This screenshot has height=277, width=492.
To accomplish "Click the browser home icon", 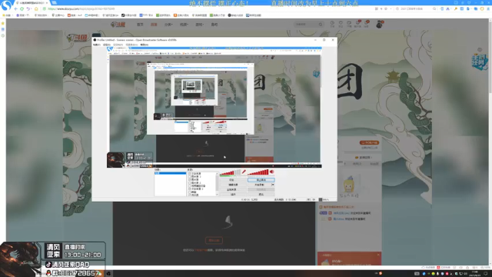I will click(x=36, y=8).
